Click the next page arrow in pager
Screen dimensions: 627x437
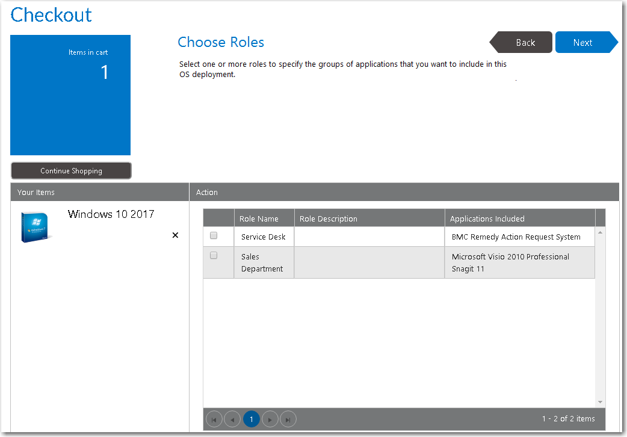[x=270, y=419]
